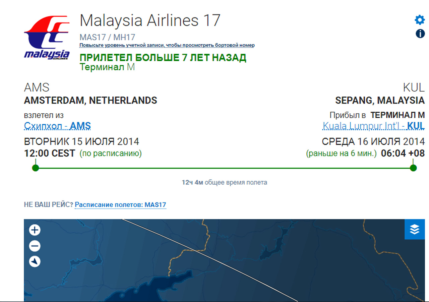The image size is (429, 302).
Task: Click the account upgrade link for tail number
Action: (x=167, y=45)
